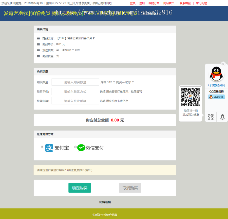Open the 常见问题 page
228x219 pixels.
[201, 3]
